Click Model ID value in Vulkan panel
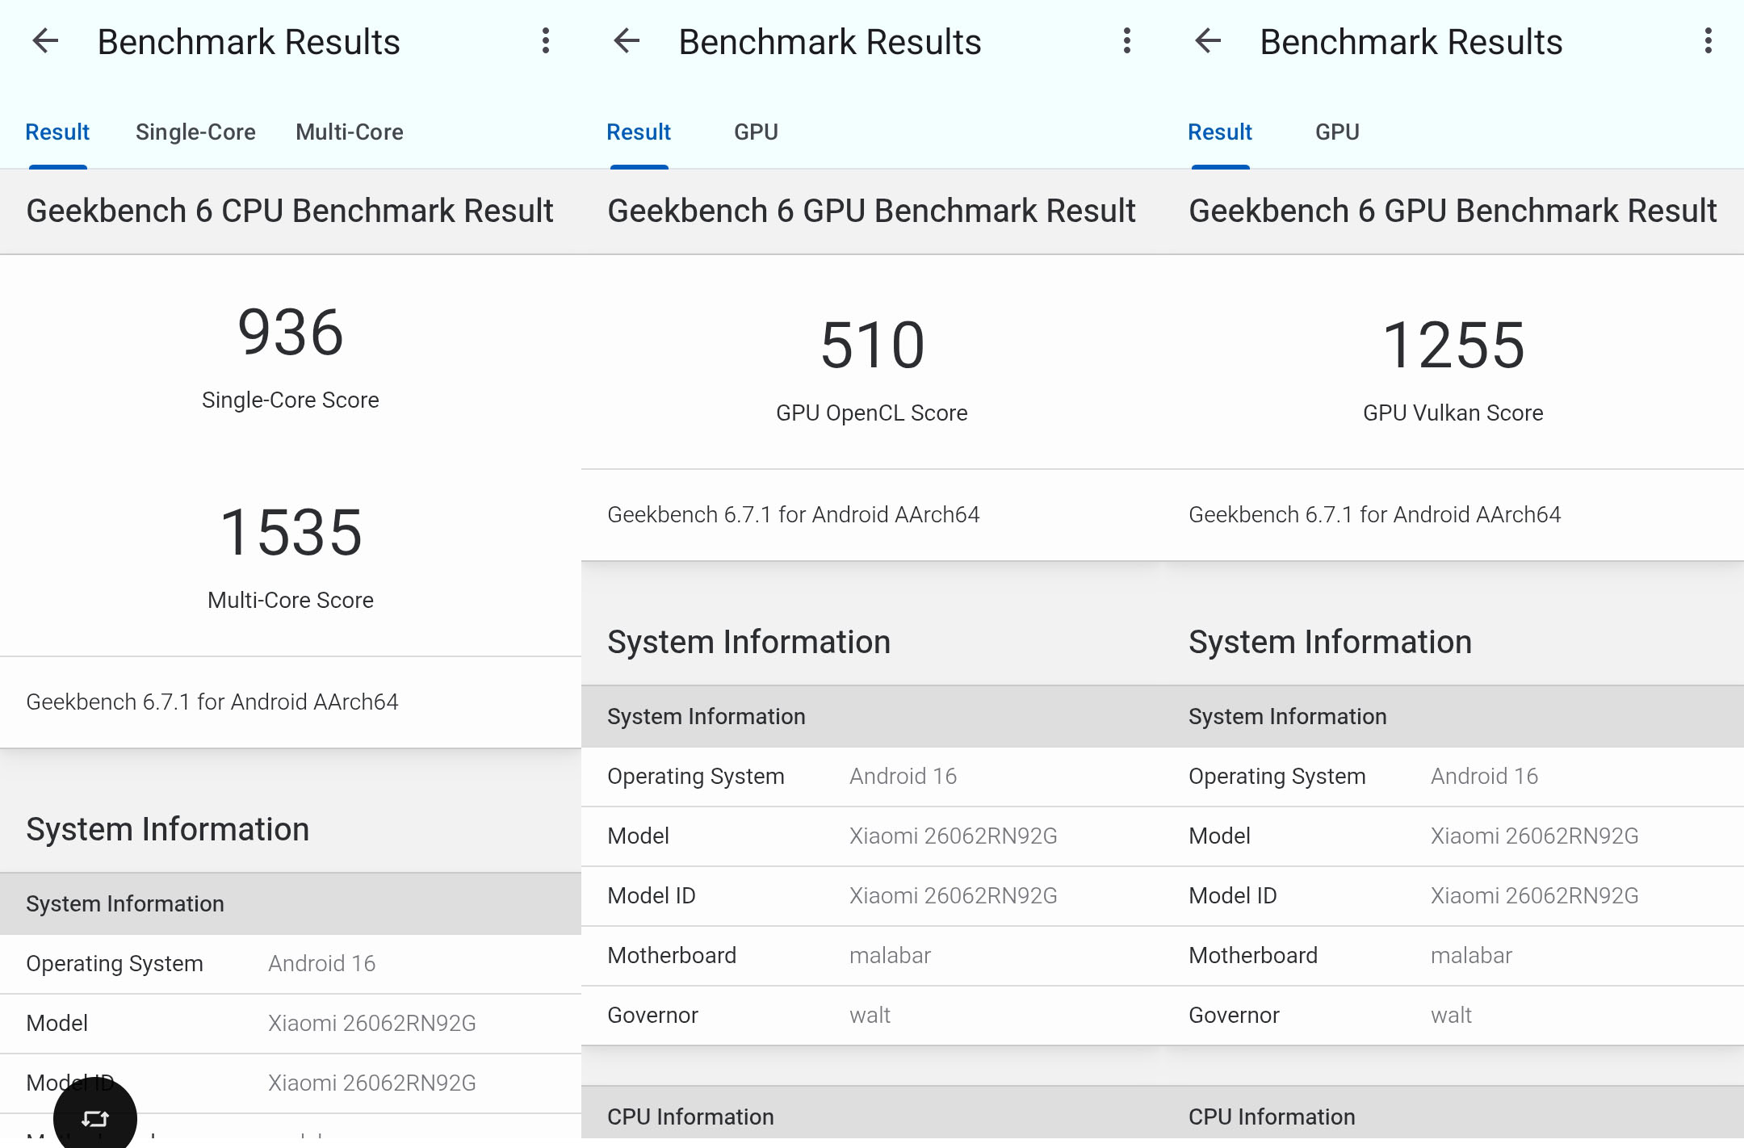 coord(1535,895)
